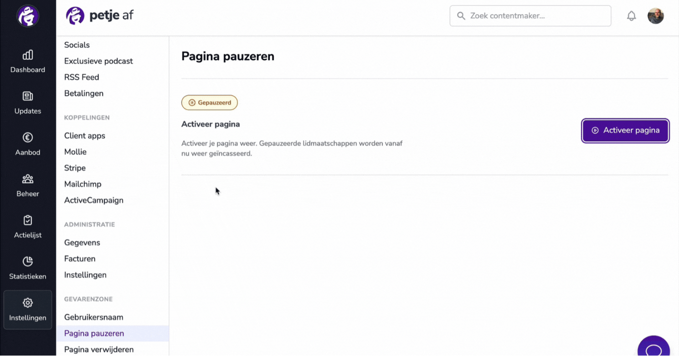Screen dimensions: 679x356
Task: Select Gebruikersnaam under Gevarenzone
Action: (x=93, y=317)
